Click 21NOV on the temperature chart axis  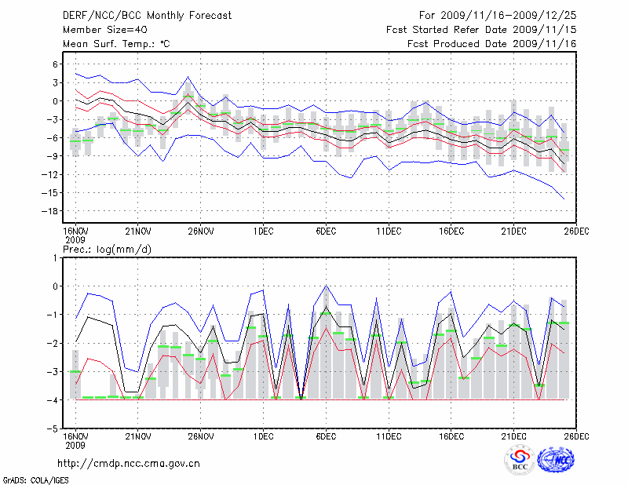[x=137, y=231]
